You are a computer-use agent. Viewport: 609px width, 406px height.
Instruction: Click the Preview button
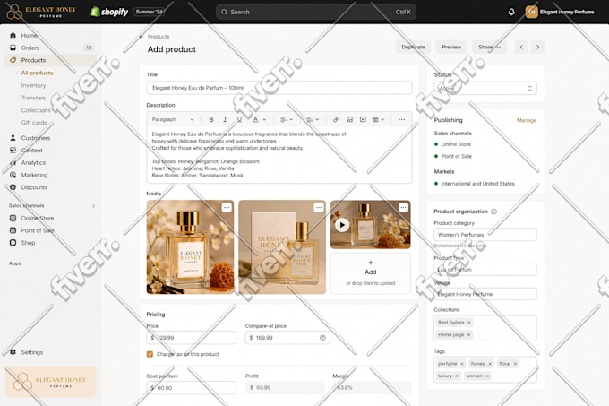click(451, 47)
